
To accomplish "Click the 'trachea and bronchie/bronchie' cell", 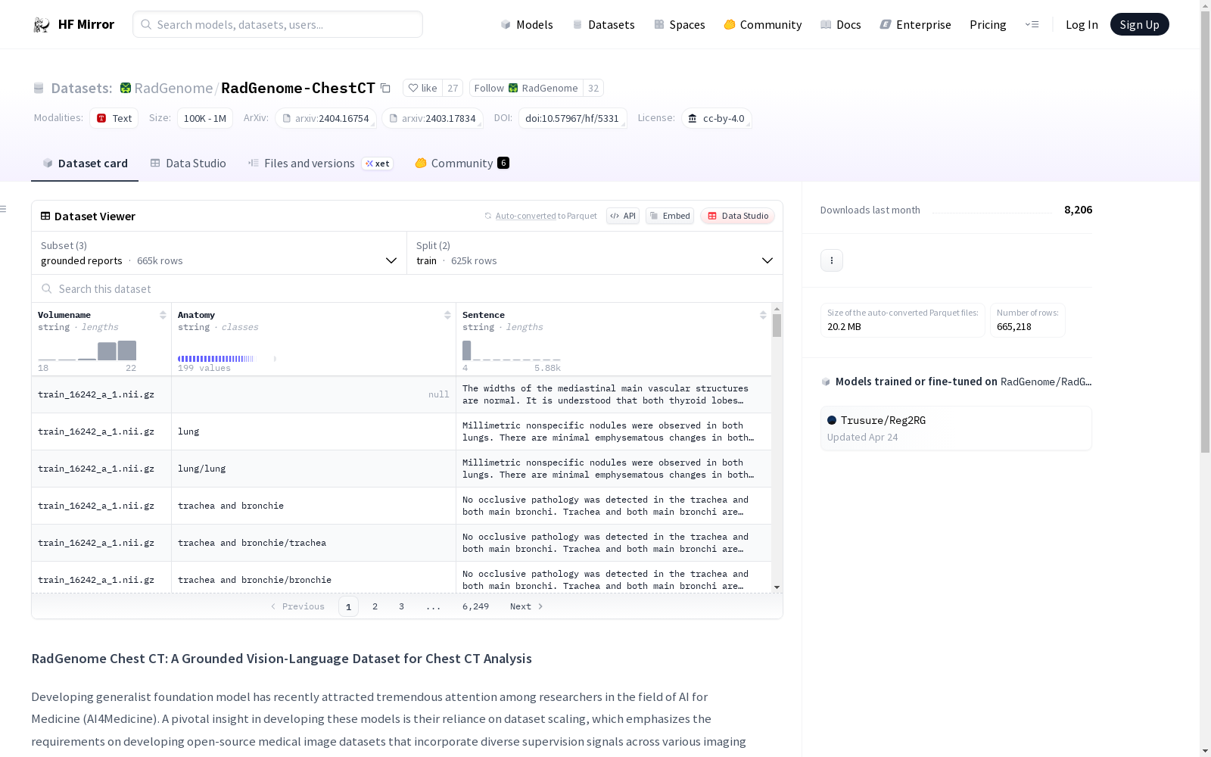I will [x=313, y=578].
